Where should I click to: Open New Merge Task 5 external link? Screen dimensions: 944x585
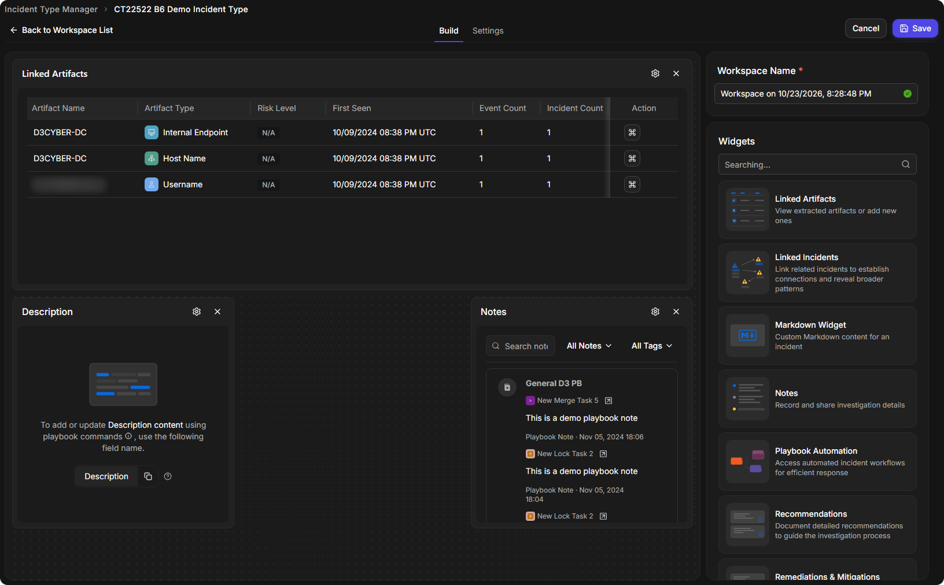coord(609,401)
